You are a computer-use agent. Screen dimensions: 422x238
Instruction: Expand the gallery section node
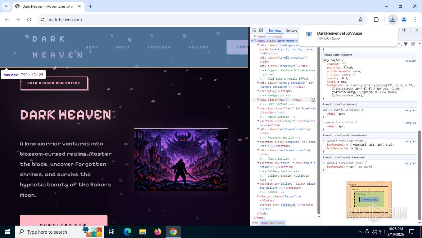pyautogui.click(x=258, y=183)
